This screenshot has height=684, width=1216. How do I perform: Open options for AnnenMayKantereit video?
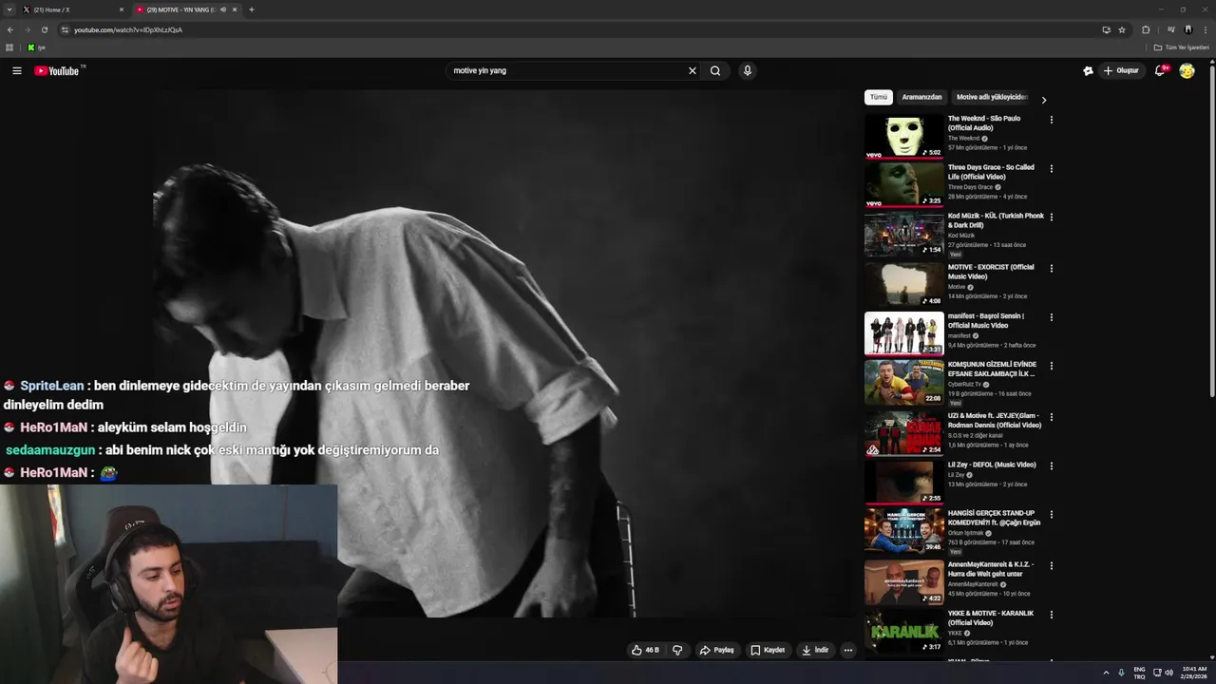click(1051, 565)
